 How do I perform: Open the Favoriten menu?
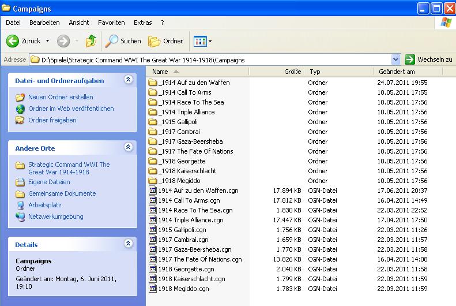tap(111, 23)
